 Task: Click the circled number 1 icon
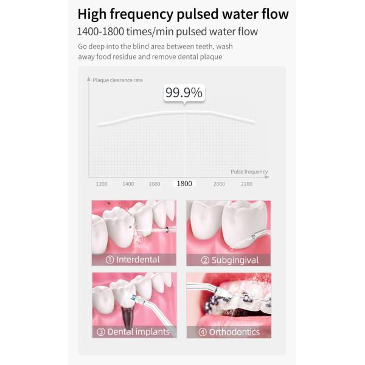pyautogui.click(x=110, y=260)
